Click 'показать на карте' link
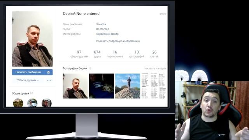The width and height of the screenshot is (249, 140). click(x=155, y=68)
